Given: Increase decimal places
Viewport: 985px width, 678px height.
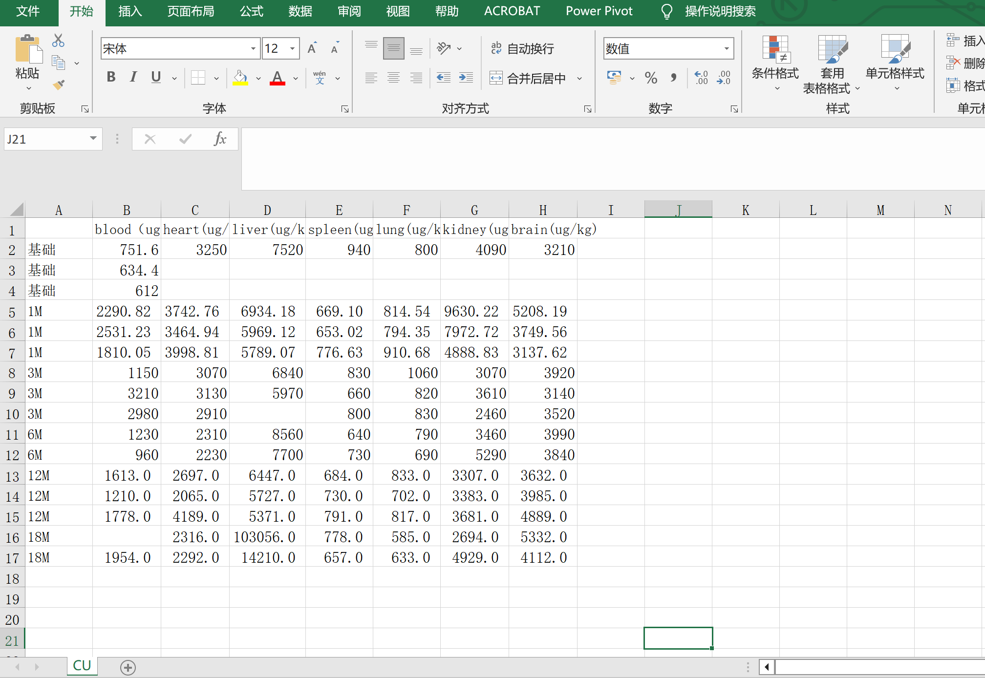Looking at the screenshot, I should 701,78.
